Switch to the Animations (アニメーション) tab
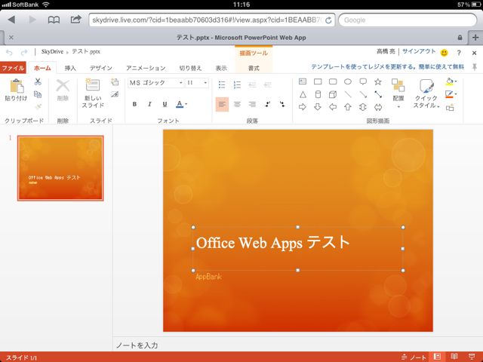Viewport: 483px width, 362px height. [x=146, y=68]
